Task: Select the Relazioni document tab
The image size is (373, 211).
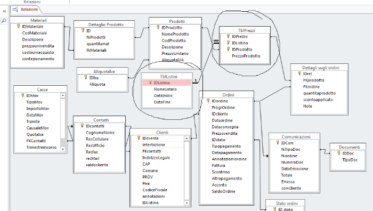Action: click(x=26, y=9)
